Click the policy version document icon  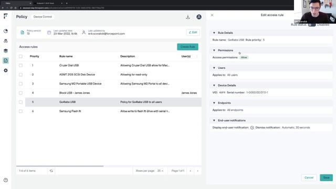coord(22,33)
